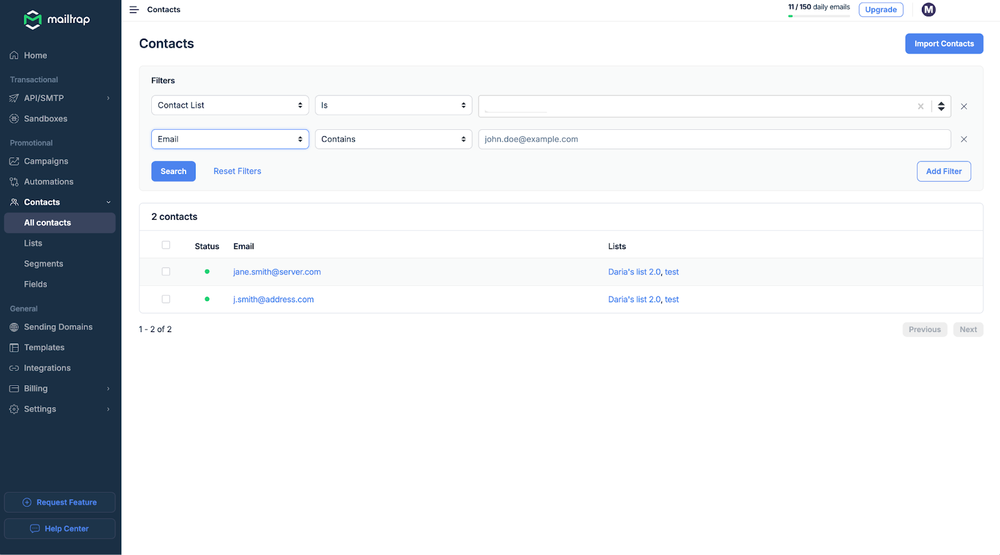Click the Lists column header
Viewport: 1000px width, 555px height.
point(617,247)
